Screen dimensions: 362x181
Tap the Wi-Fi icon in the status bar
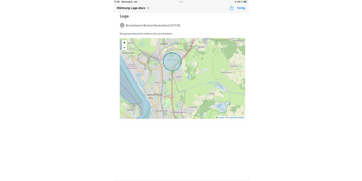(x=235, y=2)
